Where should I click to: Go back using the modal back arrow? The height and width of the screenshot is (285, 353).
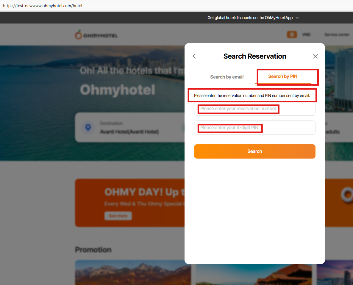[x=194, y=56]
